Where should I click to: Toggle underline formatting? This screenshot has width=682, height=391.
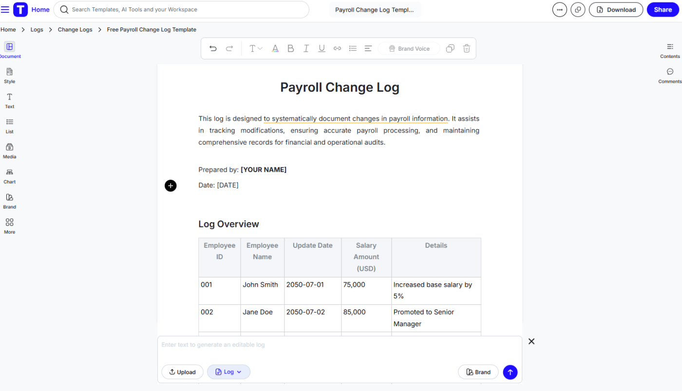coord(322,48)
